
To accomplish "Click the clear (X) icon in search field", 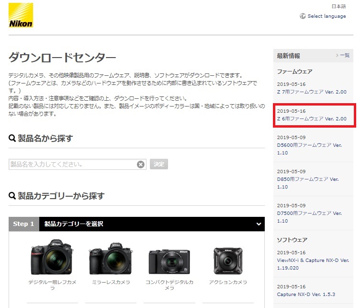I will tap(141, 165).
